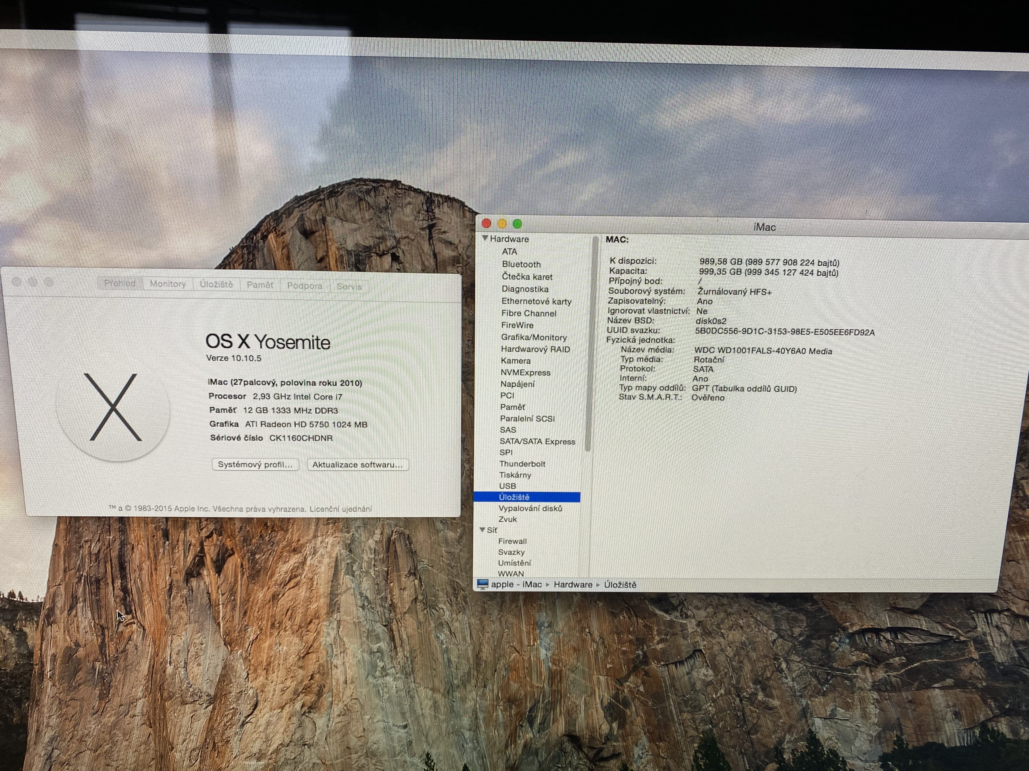The image size is (1029, 771).
Task: Switch to the Monitory tab
Action: tap(167, 284)
